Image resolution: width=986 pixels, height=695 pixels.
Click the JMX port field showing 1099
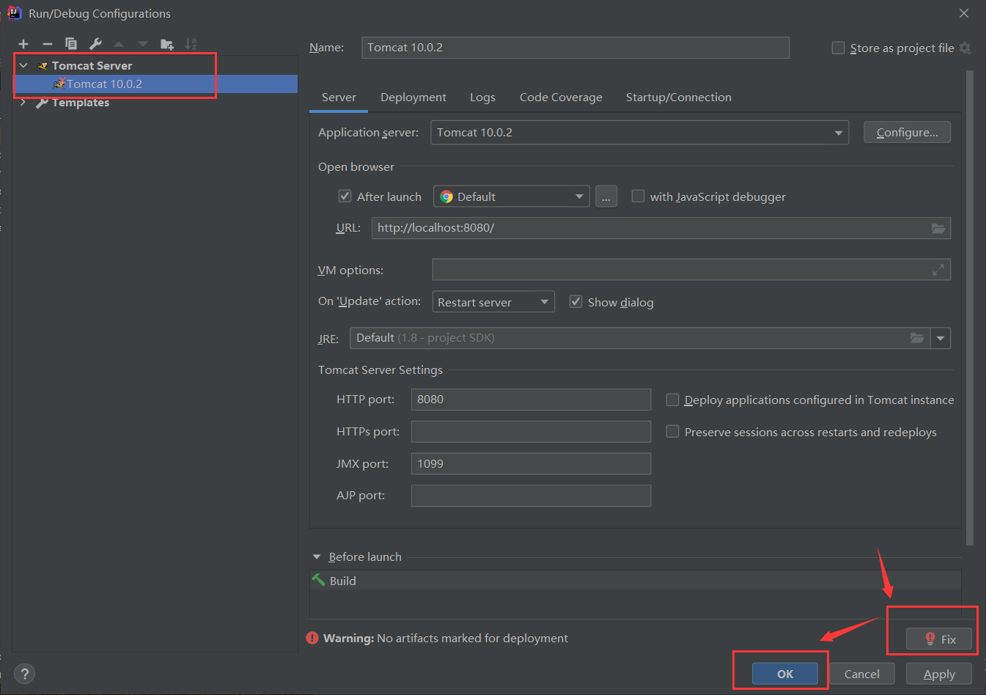[531, 463]
